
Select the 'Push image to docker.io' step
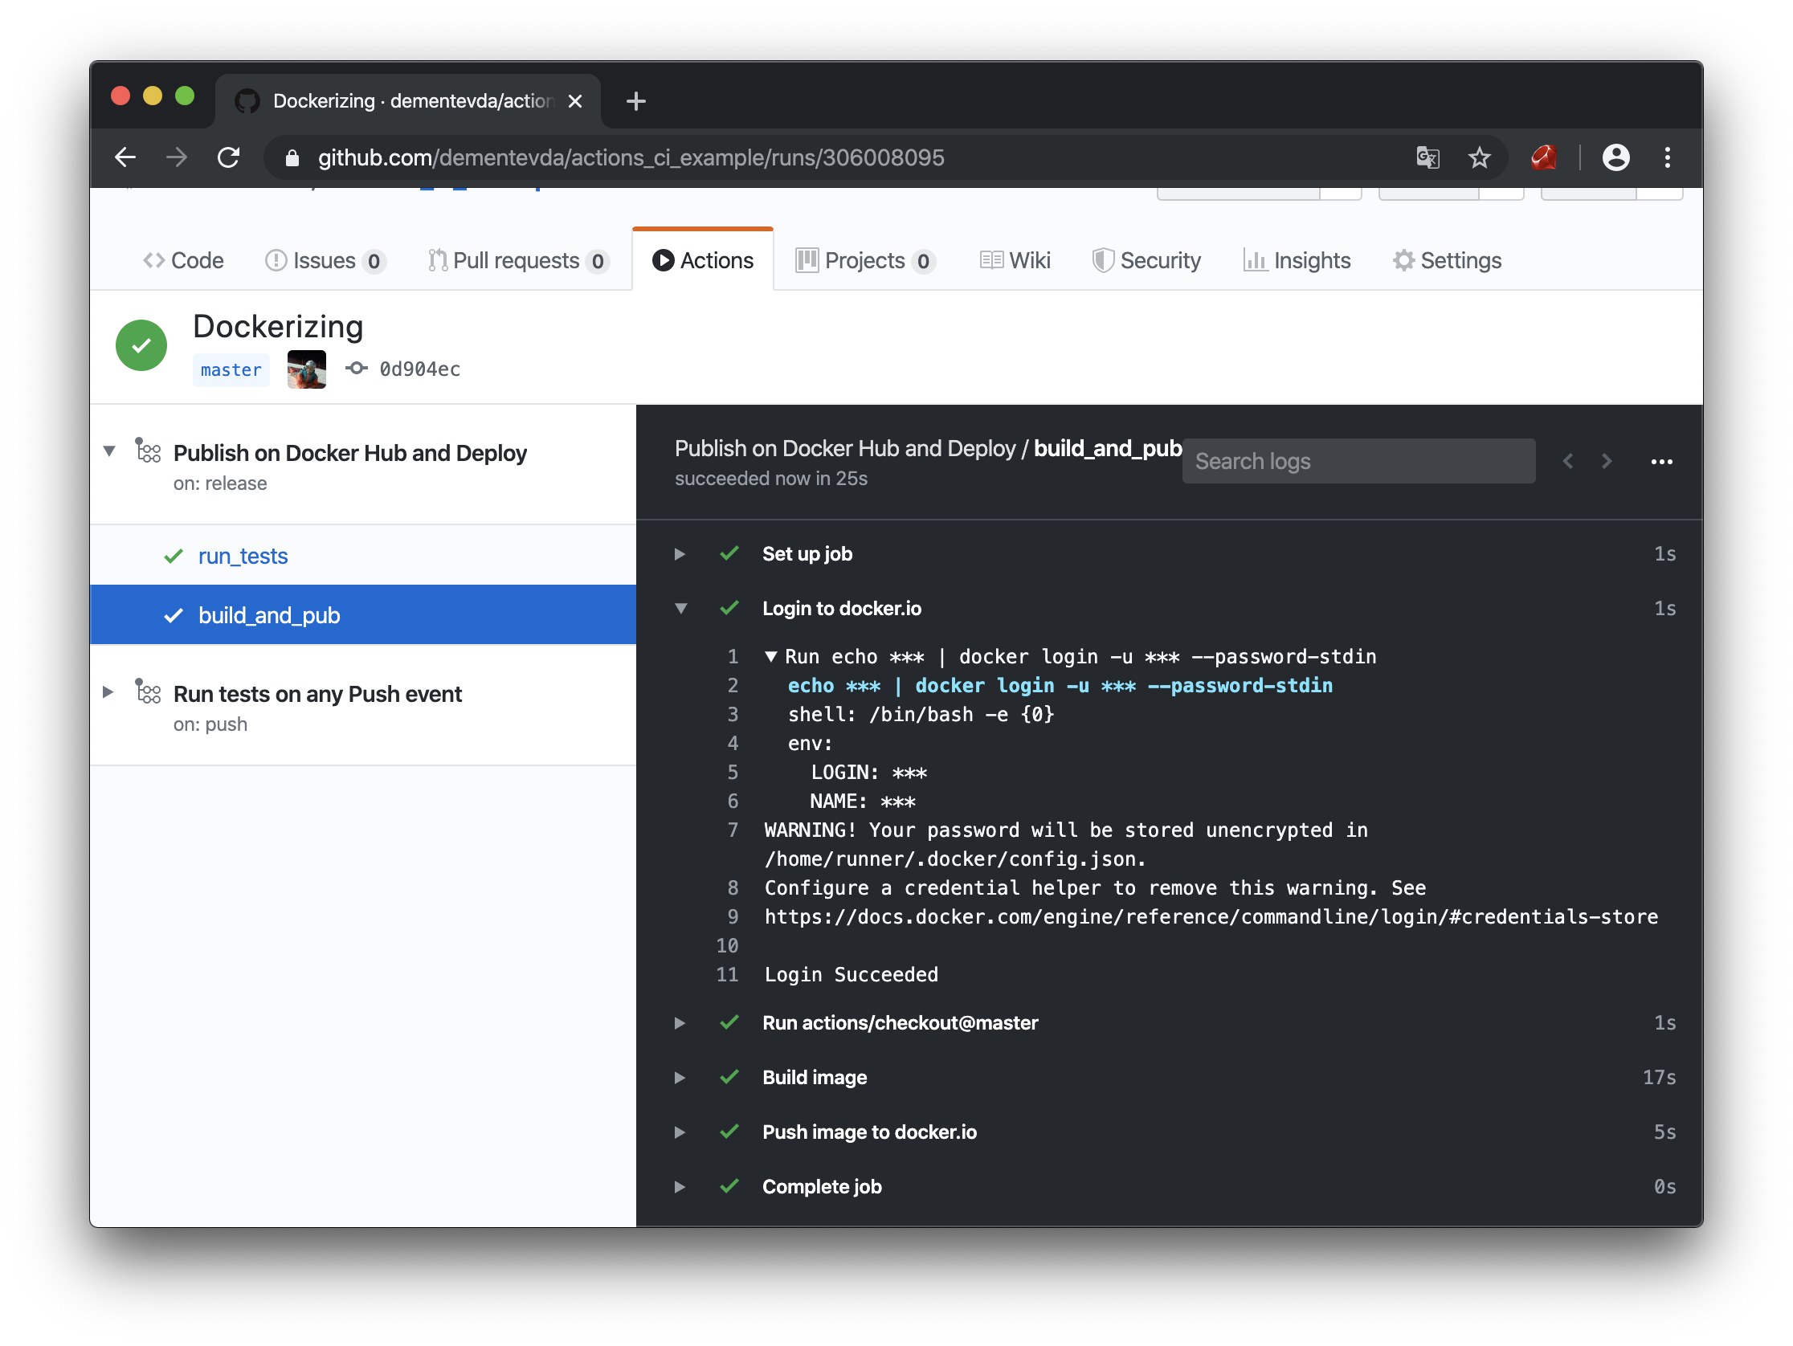868,1131
